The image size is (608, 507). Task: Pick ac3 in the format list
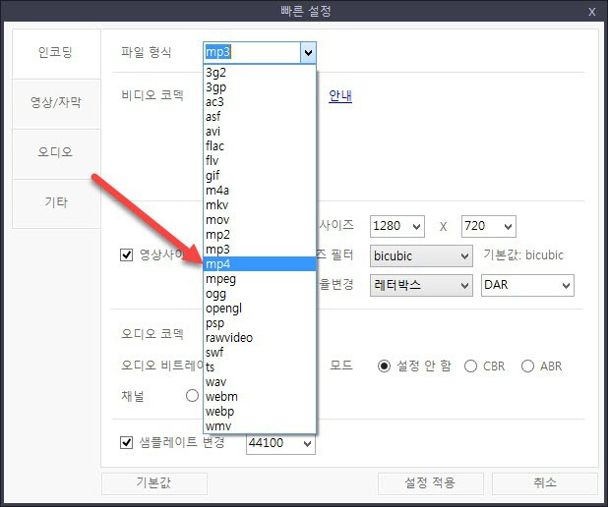[260, 102]
